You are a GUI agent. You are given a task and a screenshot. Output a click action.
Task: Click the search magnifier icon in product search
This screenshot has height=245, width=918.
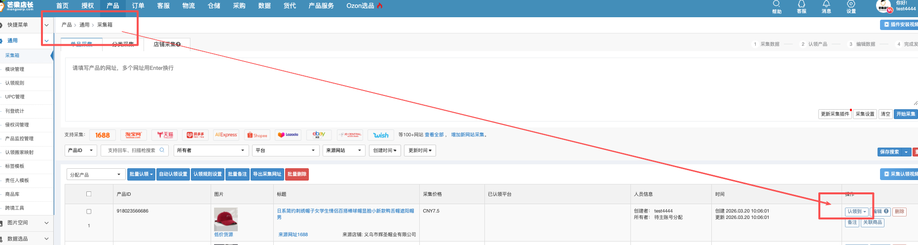[162, 151]
